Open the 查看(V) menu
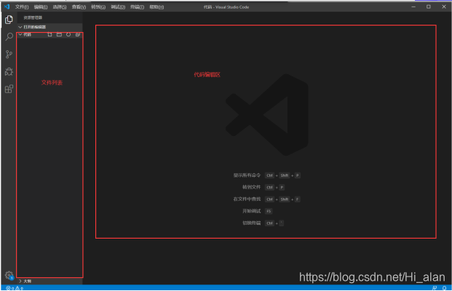Viewport: 452px width, 291px height. [79, 7]
